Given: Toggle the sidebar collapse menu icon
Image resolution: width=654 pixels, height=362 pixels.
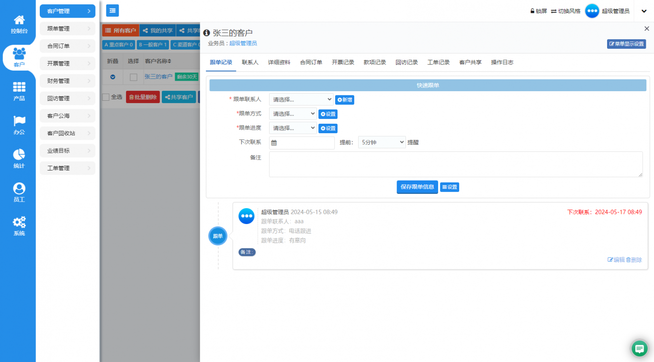Looking at the screenshot, I should (113, 11).
